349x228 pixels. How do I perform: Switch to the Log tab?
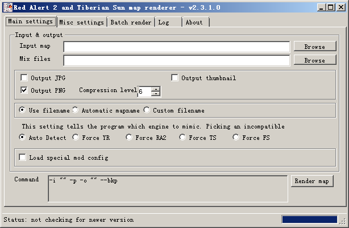168,23
